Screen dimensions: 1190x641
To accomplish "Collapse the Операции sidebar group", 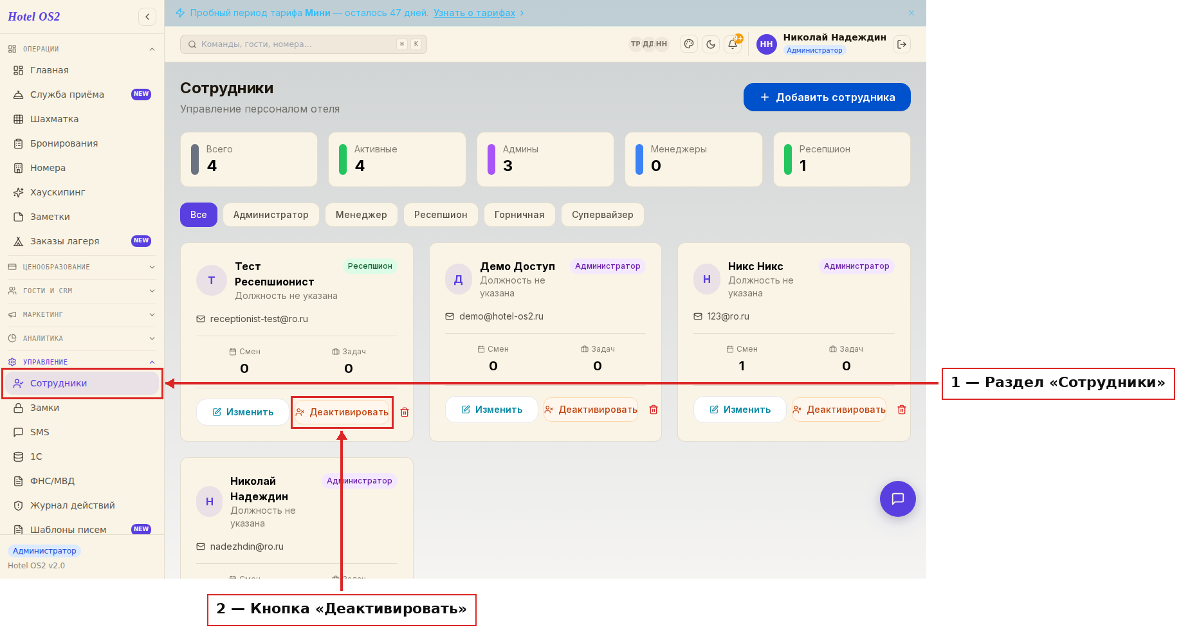I will 81,49.
